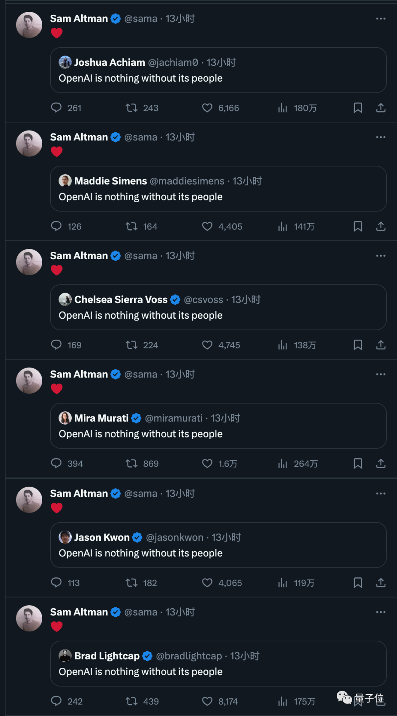The image size is (397, 716).
Task: View analytics for Chelsea Sierra Voss quote post
Action: tap(282, 345)
